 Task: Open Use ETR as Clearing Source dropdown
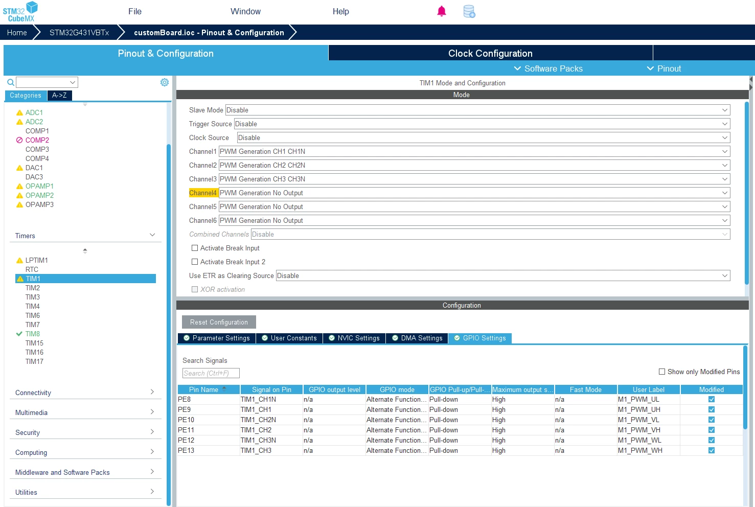click(x=503, y=275)
